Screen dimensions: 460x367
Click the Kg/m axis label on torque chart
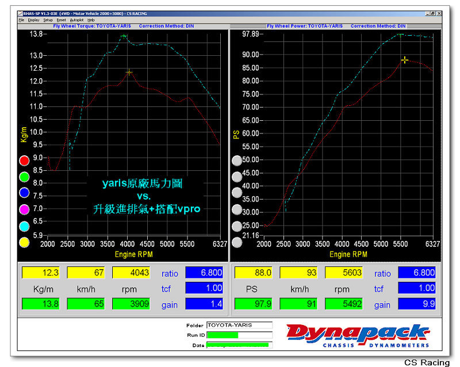click(x=24, y=135)
